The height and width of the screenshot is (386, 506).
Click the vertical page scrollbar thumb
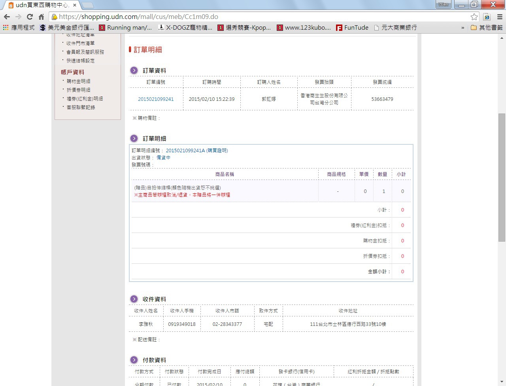[x=502, y=177]
